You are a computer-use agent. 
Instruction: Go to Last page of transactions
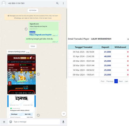[x=126, y=81]
